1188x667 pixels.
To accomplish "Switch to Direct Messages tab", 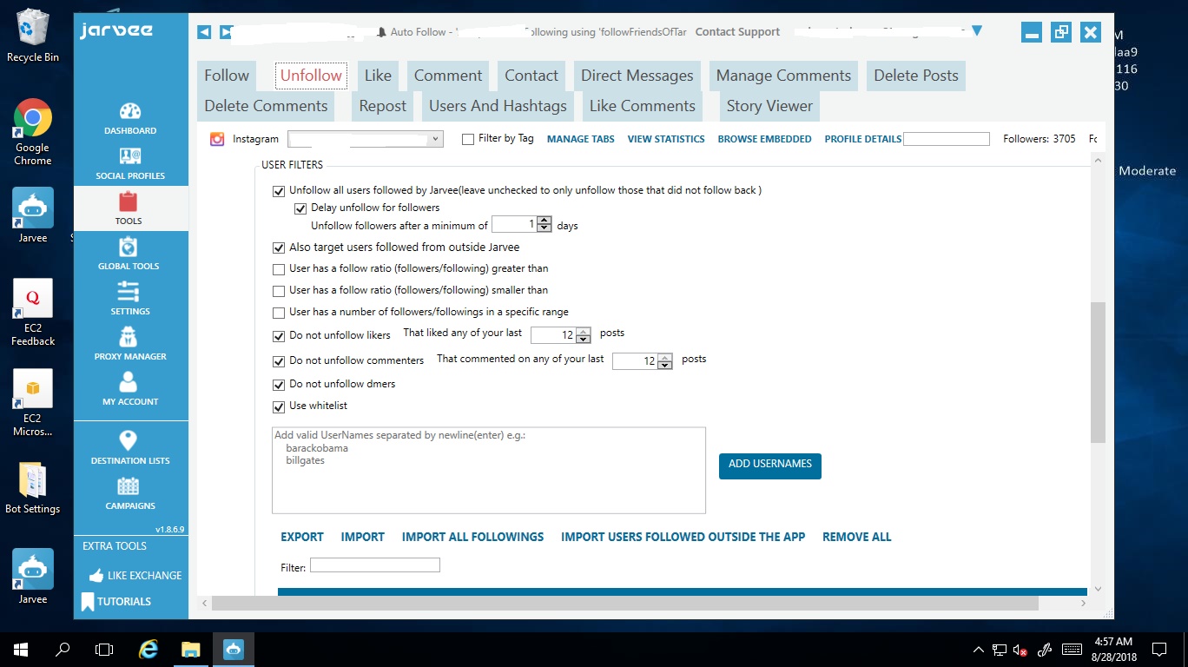I will tap(637, 76).
